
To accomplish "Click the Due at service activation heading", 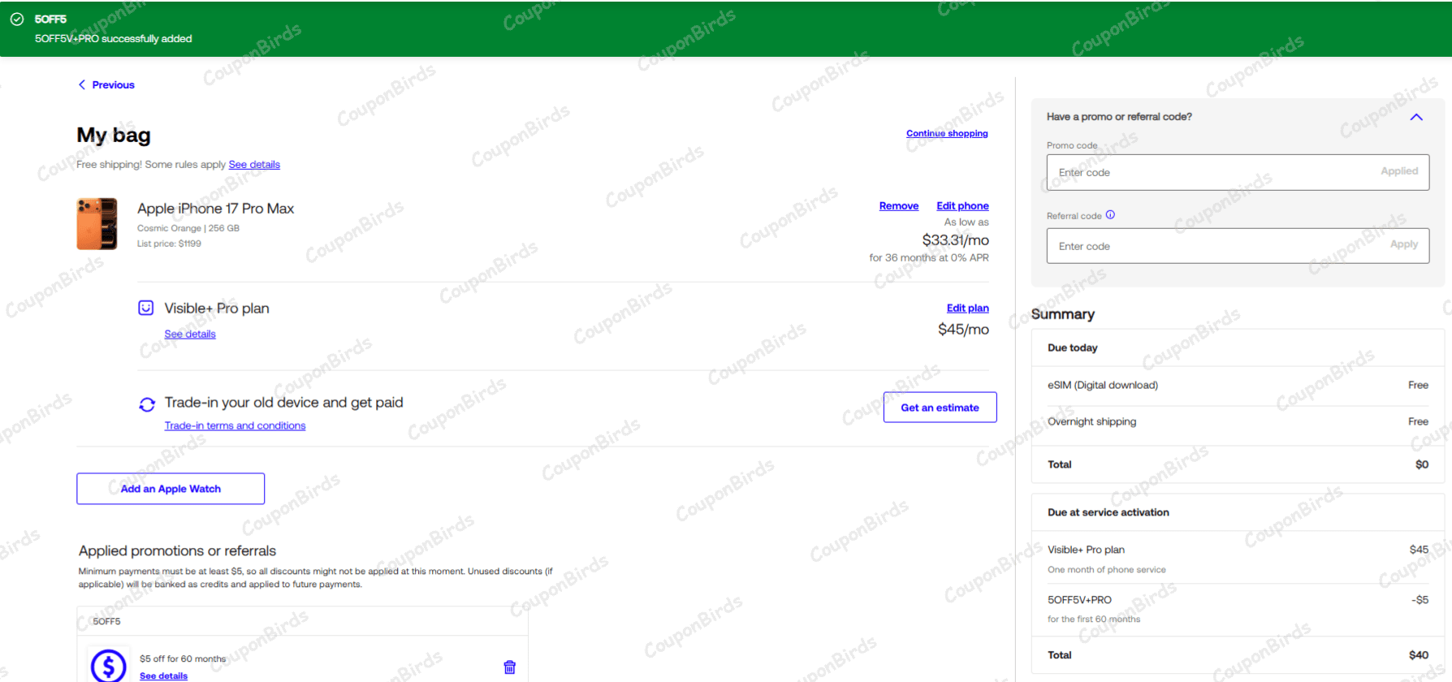I will pos(1108,512).
